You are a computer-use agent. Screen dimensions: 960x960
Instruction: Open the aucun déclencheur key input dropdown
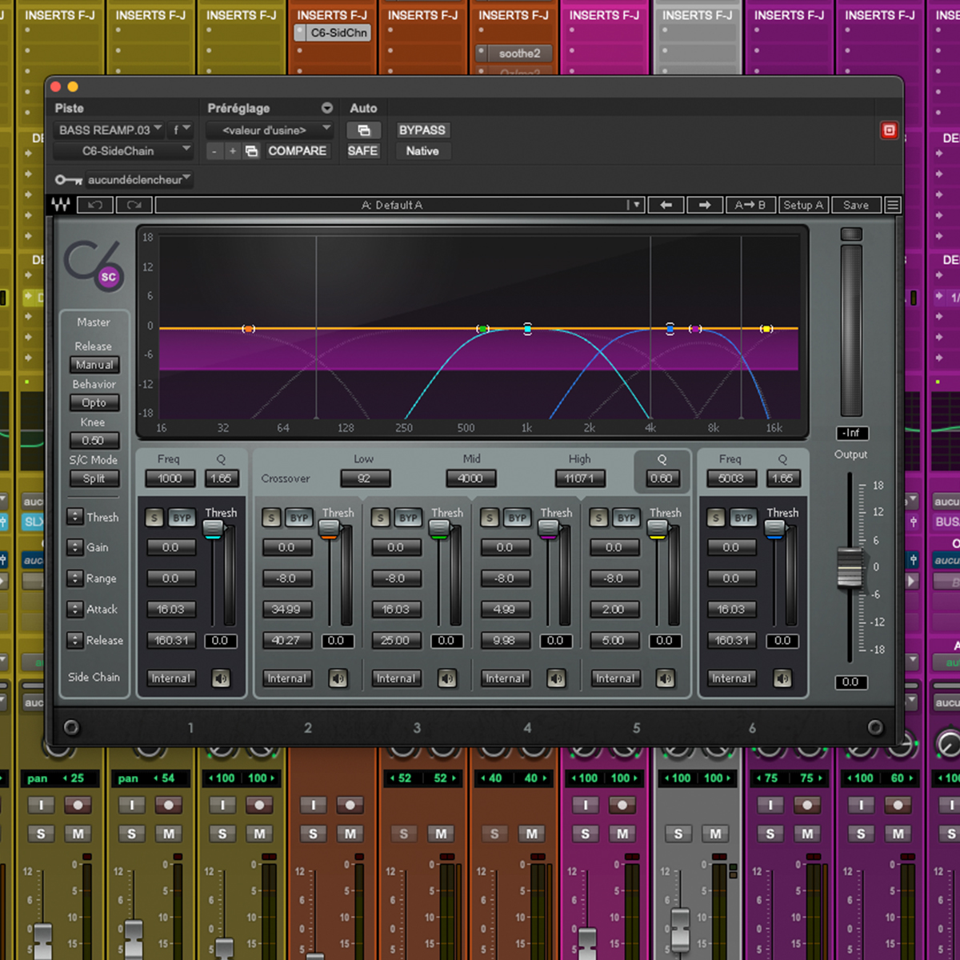coord(138,180)
